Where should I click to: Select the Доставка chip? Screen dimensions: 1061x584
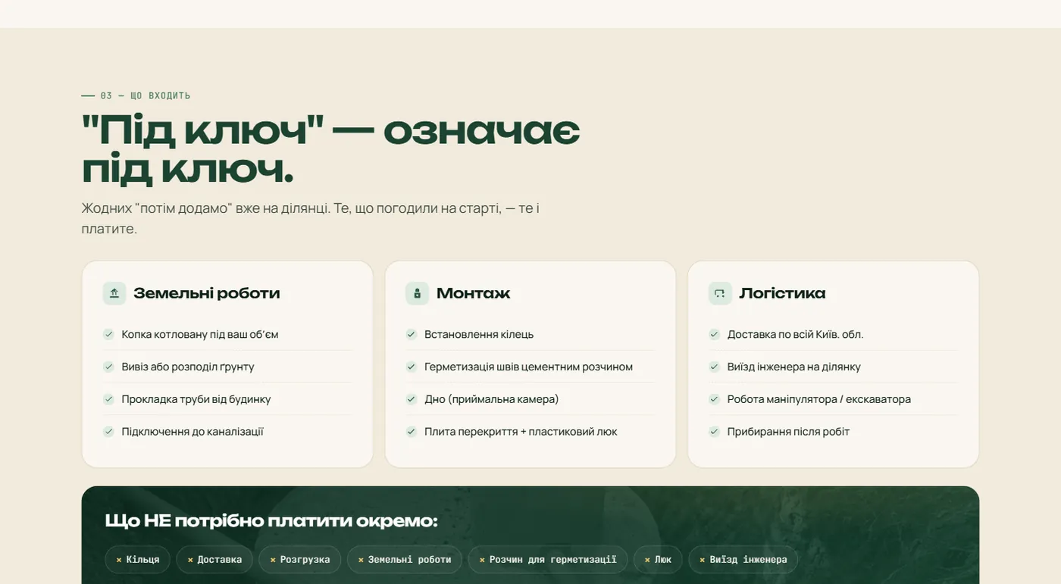click(214, 560)
